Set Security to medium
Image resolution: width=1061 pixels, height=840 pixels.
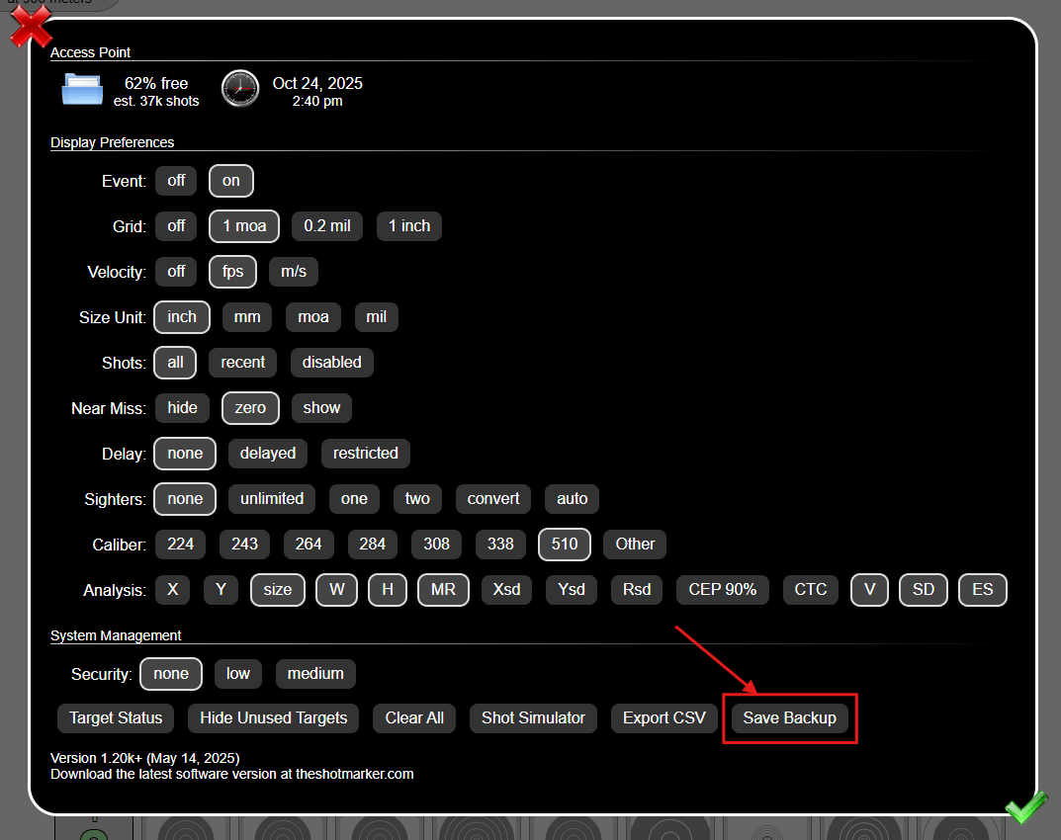tap(315, 674)
